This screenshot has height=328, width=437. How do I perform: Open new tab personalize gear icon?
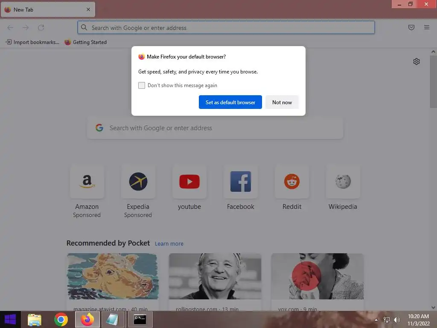pyautogui.click(x=416, y=61)
